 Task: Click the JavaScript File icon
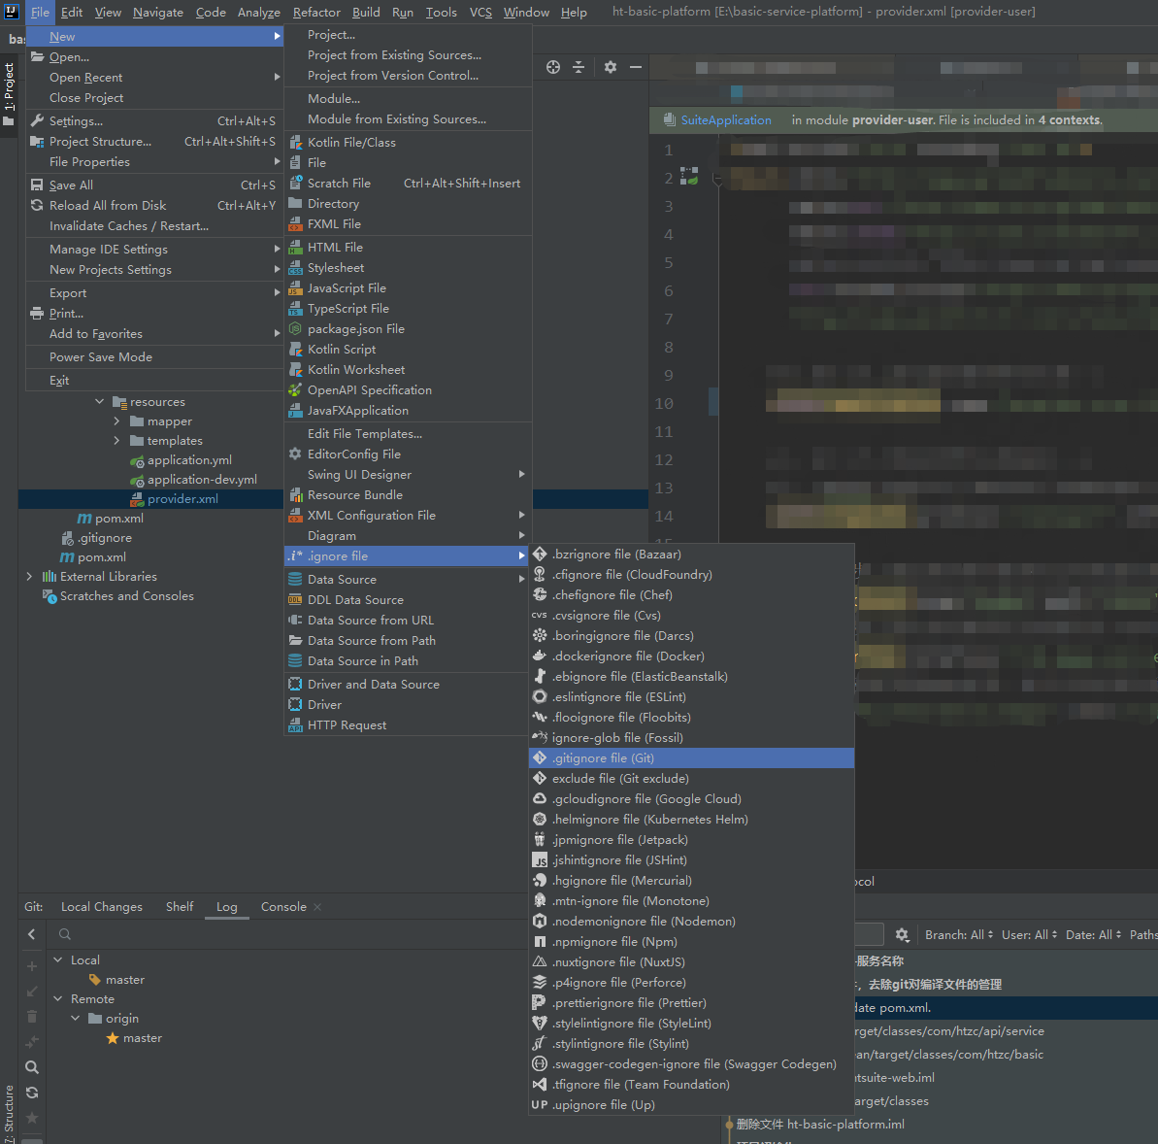click(295, 287)
